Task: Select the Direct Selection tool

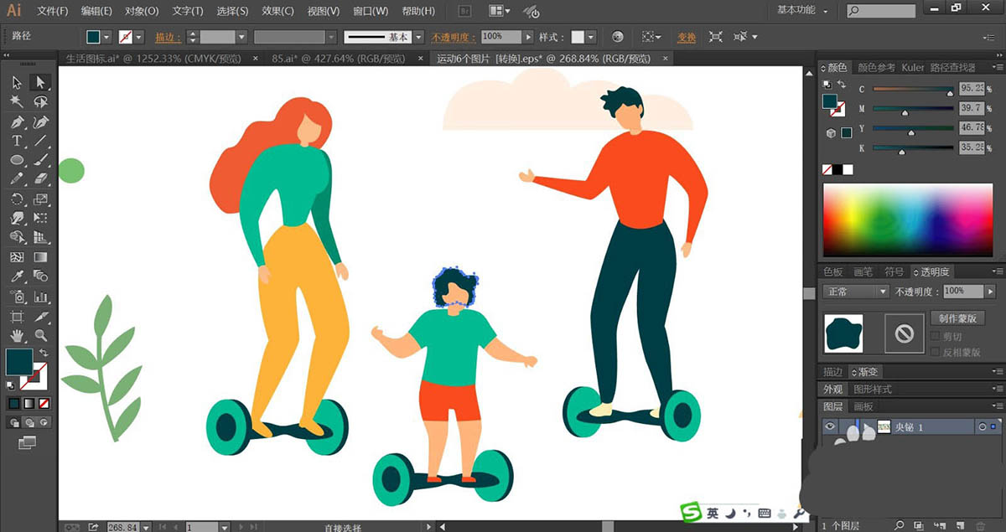Action: 40,82
